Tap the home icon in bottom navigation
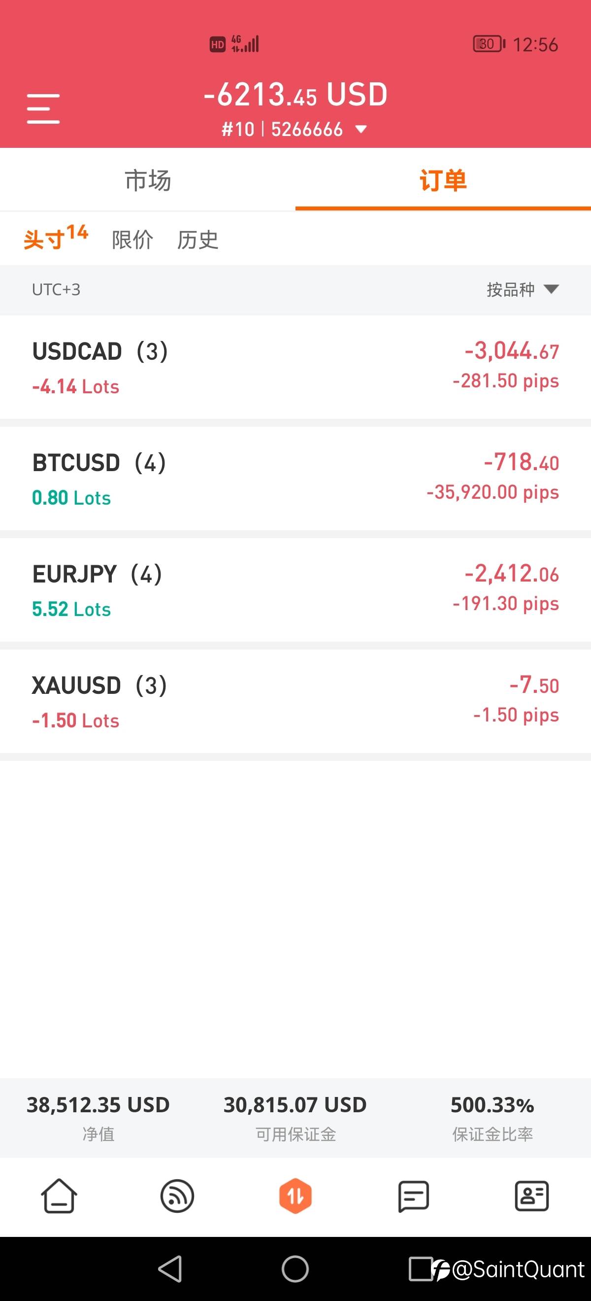This screenshot has width=591, height=1301. [59, 1196]
